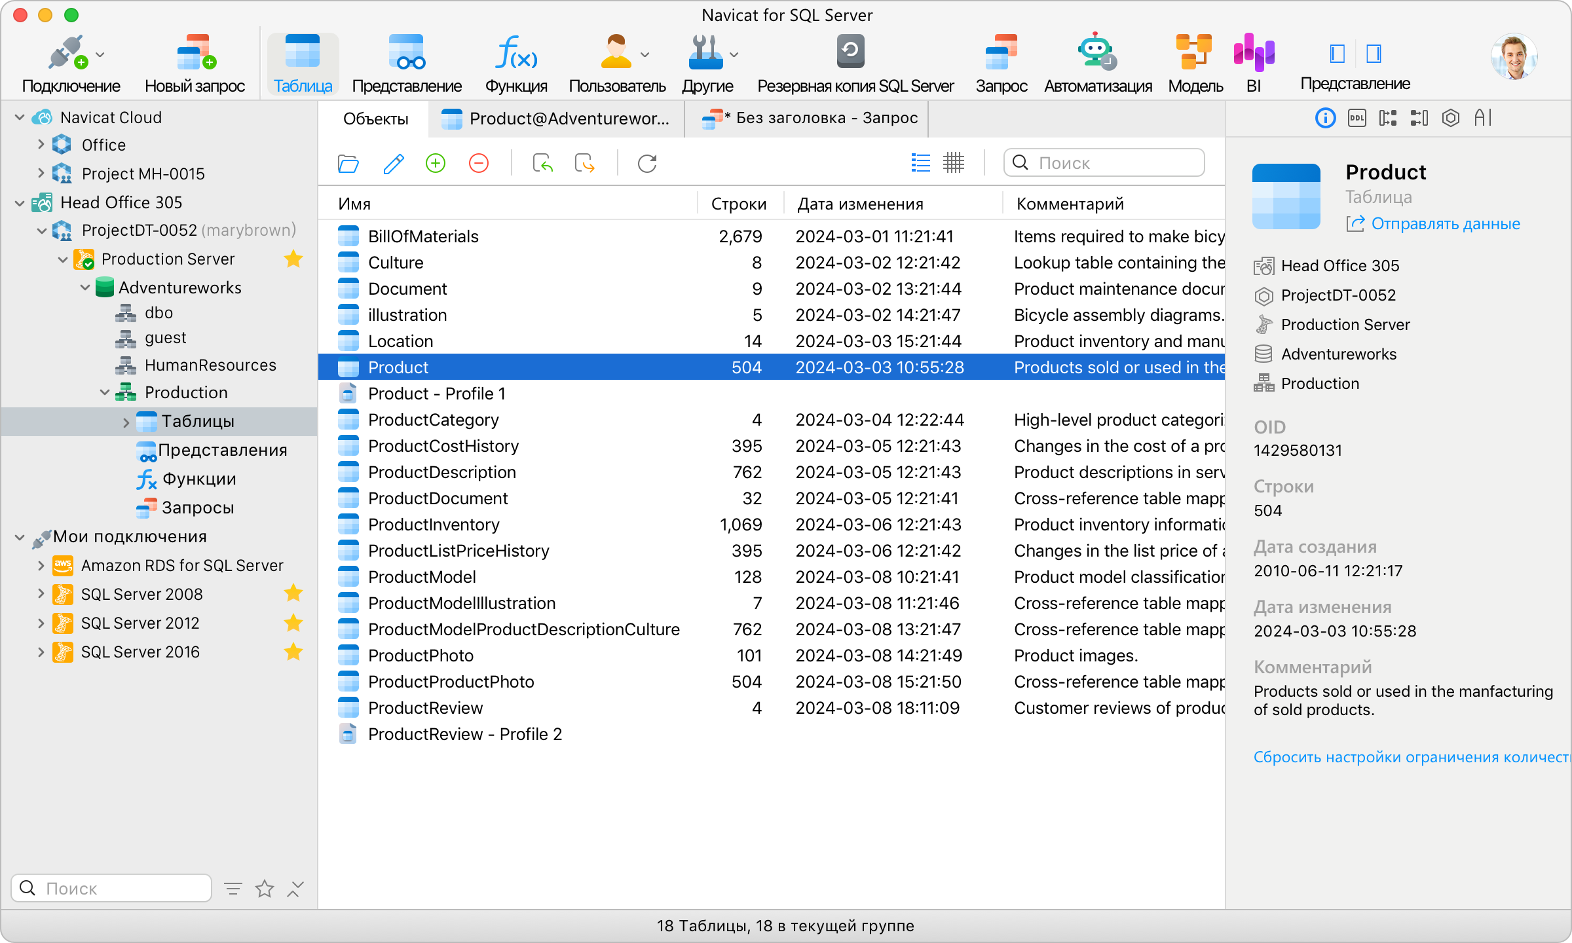The width and height of the screenshot is (1572, 943).
Task: Switch to the Product@Adventureworks tab
Action: click(x=555, y=119)
